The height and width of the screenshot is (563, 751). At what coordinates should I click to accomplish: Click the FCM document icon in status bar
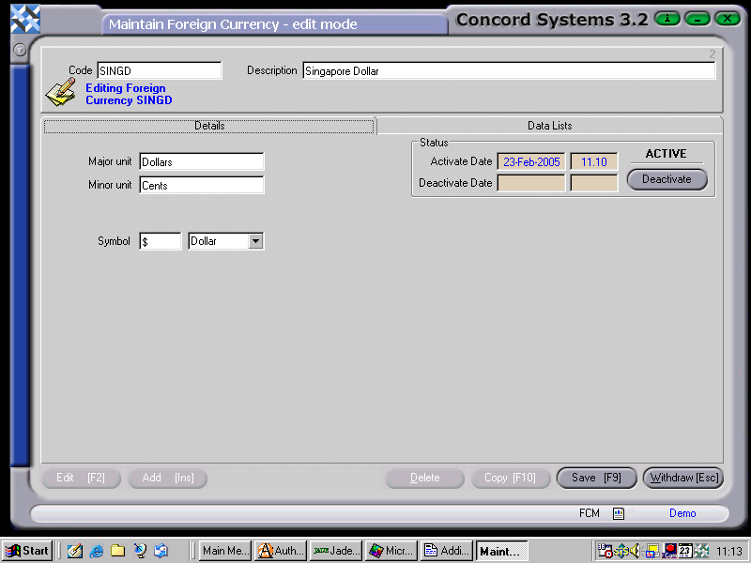(x=618, y=513)
